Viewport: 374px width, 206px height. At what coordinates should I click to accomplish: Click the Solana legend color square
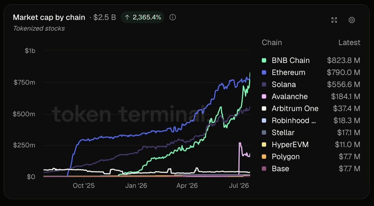coord(264,84)
